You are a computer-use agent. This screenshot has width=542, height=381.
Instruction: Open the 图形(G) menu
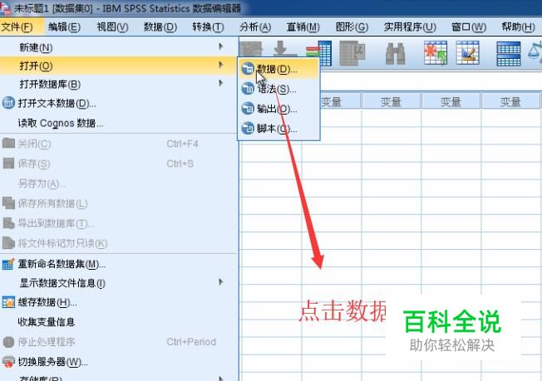[352, 27]
